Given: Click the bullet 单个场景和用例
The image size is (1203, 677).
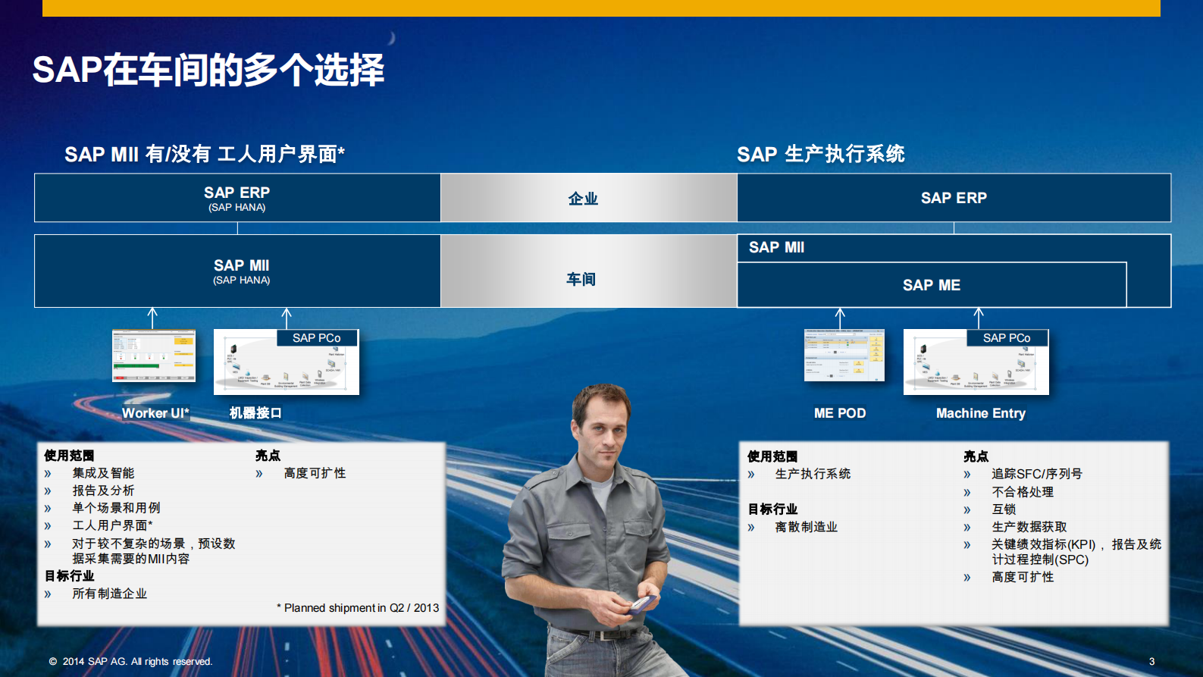Looking at the screenshot, I should 116,508.
